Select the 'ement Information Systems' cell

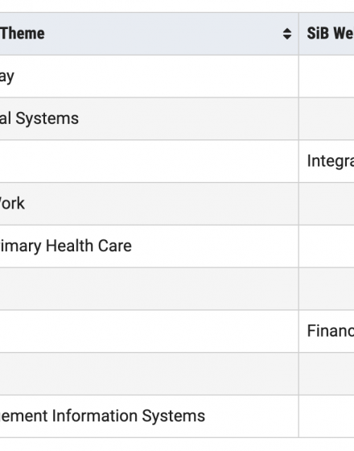coord(149,416)
